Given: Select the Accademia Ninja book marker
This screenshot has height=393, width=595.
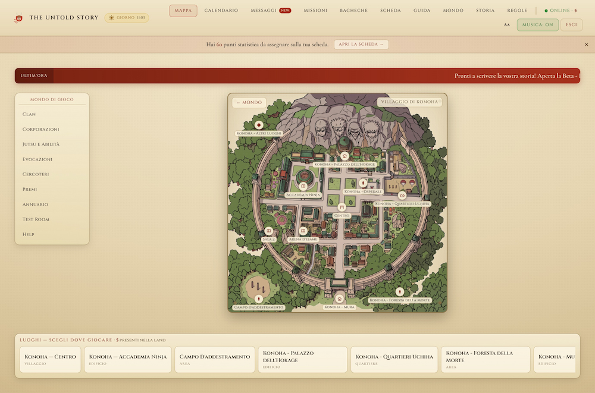Looking at the screenshot, I should (303, 186).
